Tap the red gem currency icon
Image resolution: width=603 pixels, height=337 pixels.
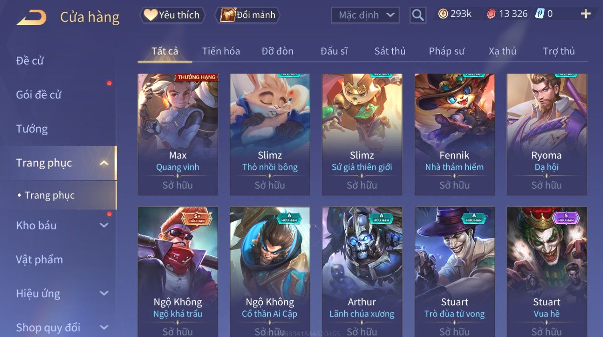tap(491, 14)
